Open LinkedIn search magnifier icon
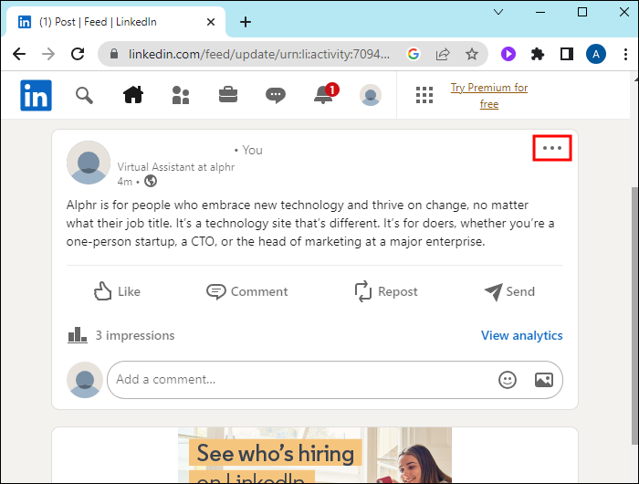 pyautogui.click(x=84, y=95)
